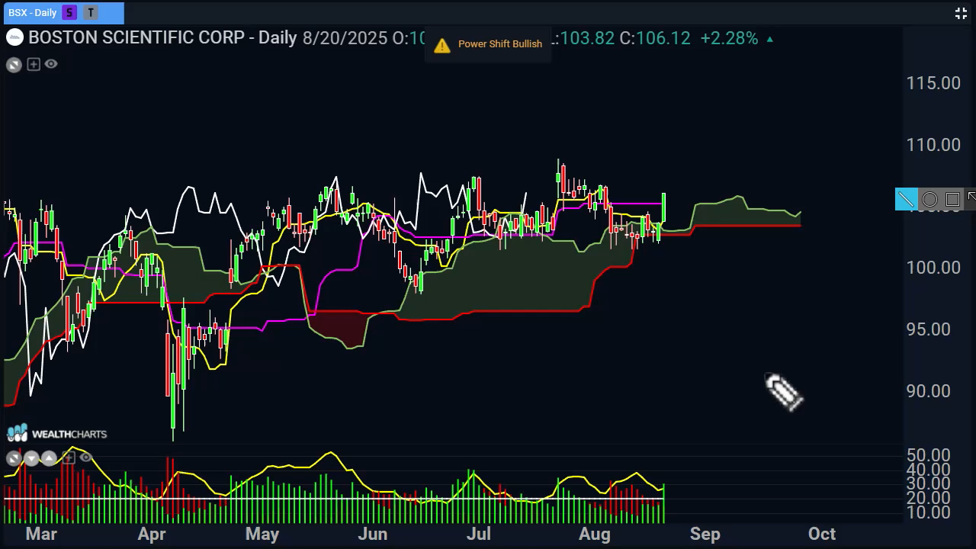This screenshot has height=549, width=976.
Task: Click the latest tall green candle
Action: click(x=664, y=207)
